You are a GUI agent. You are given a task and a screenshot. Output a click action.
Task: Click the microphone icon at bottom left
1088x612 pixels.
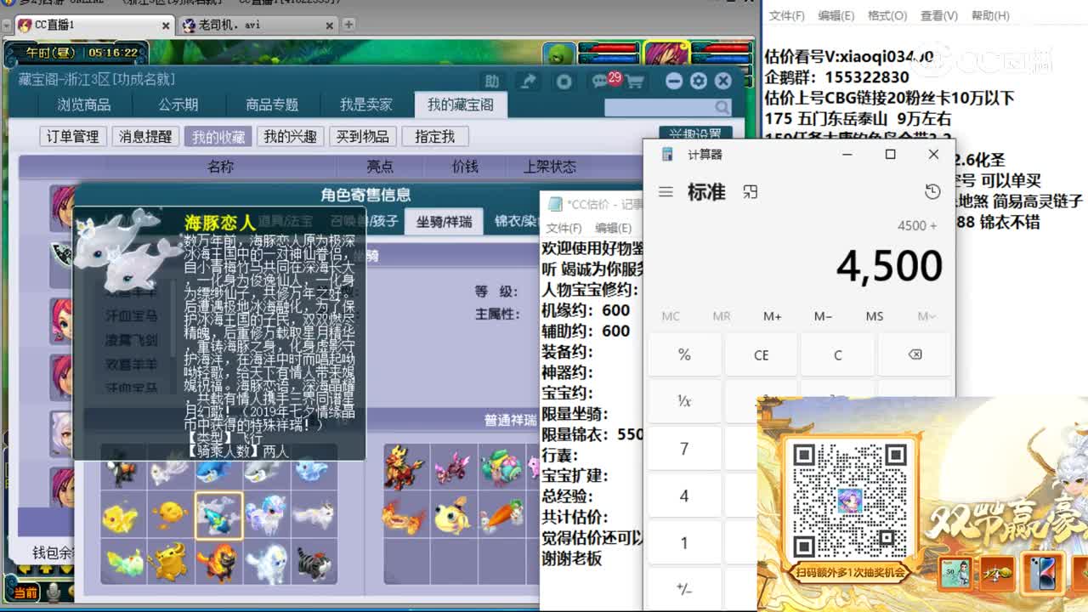tap(54, 592)
